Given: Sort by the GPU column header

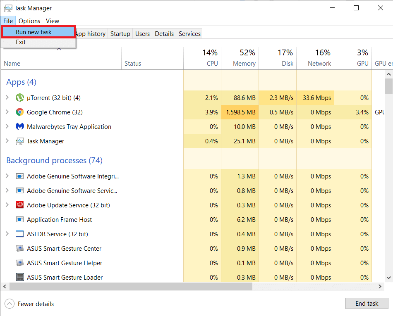Looking at the screenshot, I should point(352,58).
